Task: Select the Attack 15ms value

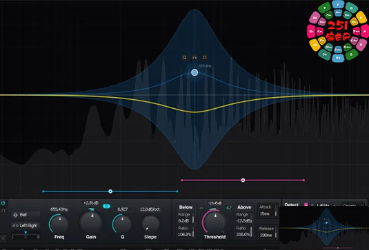Action: coord(265,213)
